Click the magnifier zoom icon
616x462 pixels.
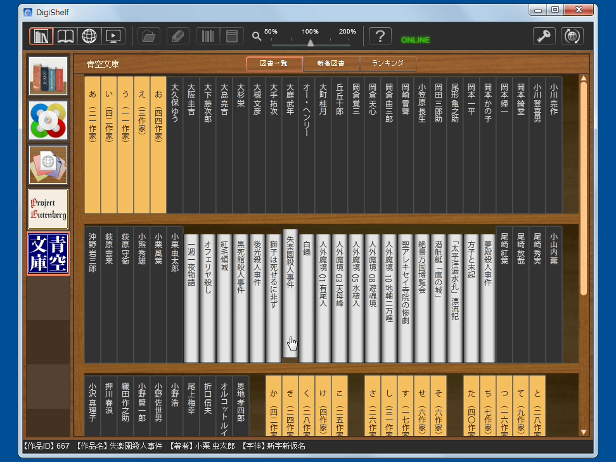click(x=257, y=37)
